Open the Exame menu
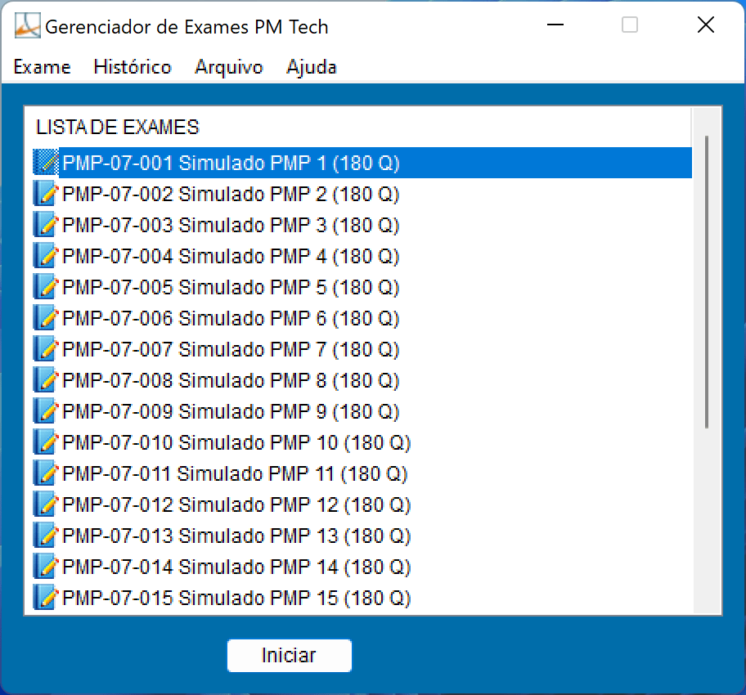Image resolution: width=746 pixels, height=695 pixels. 42,67
